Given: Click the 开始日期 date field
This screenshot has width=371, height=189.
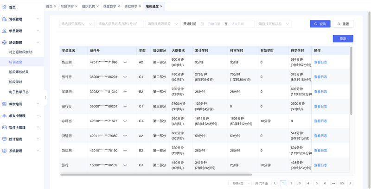Looking at the screenshot, I should click(x=214, y=24).
